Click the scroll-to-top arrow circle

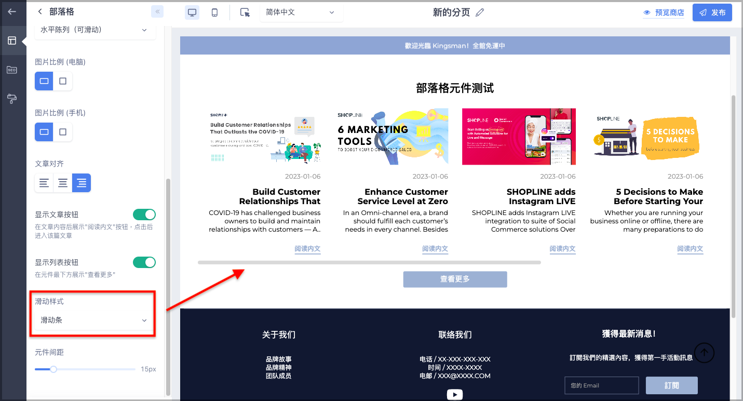click(704, 352)
